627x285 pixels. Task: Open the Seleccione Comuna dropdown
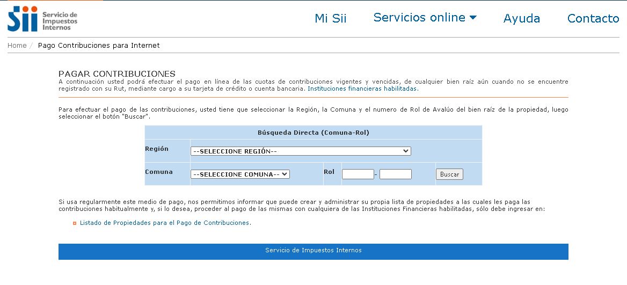(x=240, y=174)
